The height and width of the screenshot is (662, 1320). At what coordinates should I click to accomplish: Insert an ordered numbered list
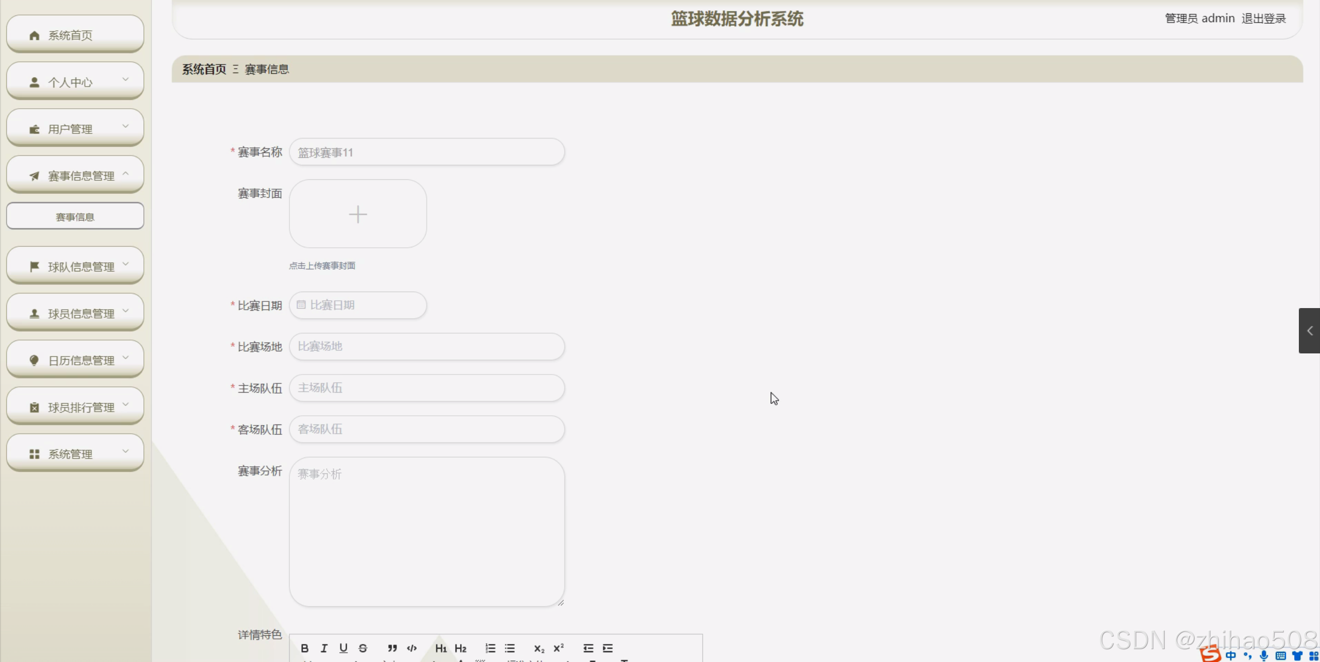[x=490, y=648]
